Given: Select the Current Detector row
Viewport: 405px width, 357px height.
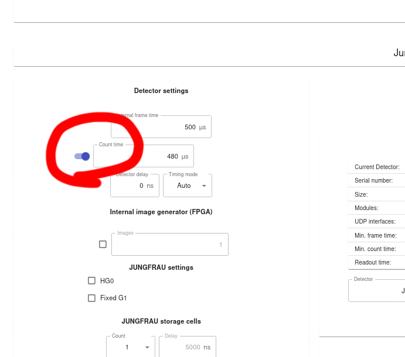Looking at the screenshot, I should [376, 167].
